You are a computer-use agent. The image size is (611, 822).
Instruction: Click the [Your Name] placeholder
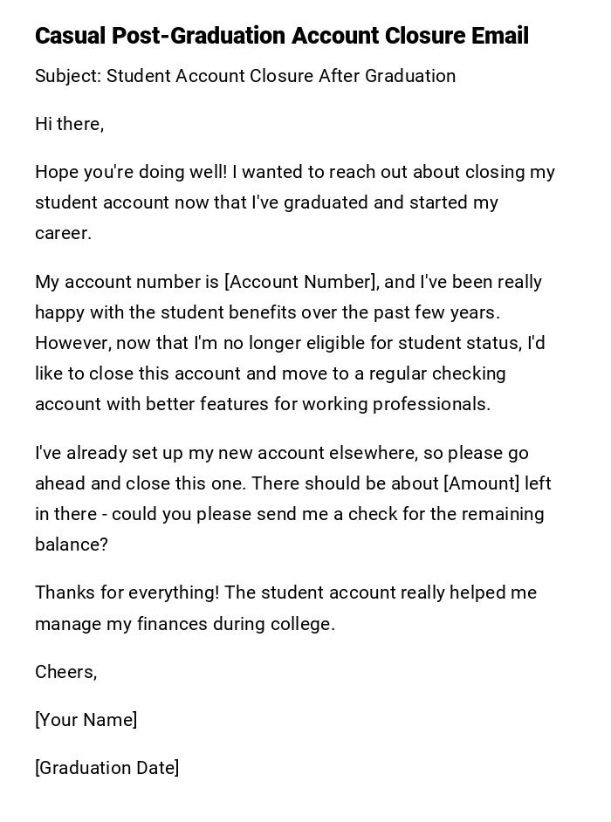tap(86, 720)
